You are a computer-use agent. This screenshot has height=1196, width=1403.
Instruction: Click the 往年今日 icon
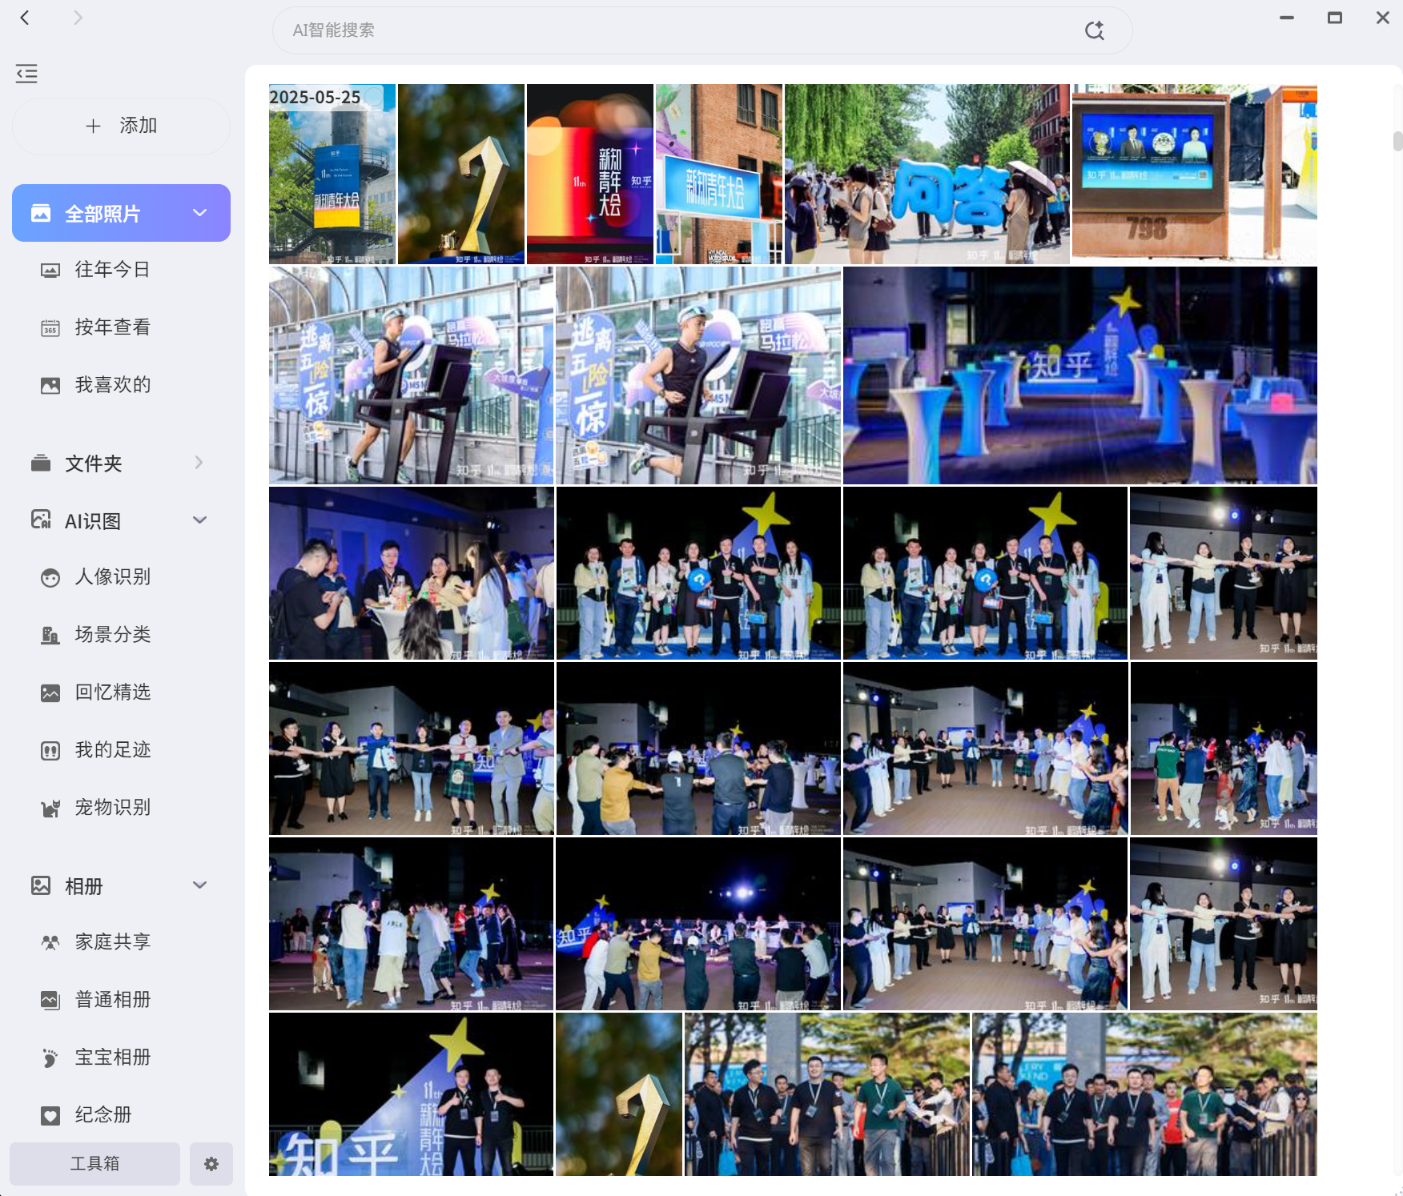pos(50,271)
